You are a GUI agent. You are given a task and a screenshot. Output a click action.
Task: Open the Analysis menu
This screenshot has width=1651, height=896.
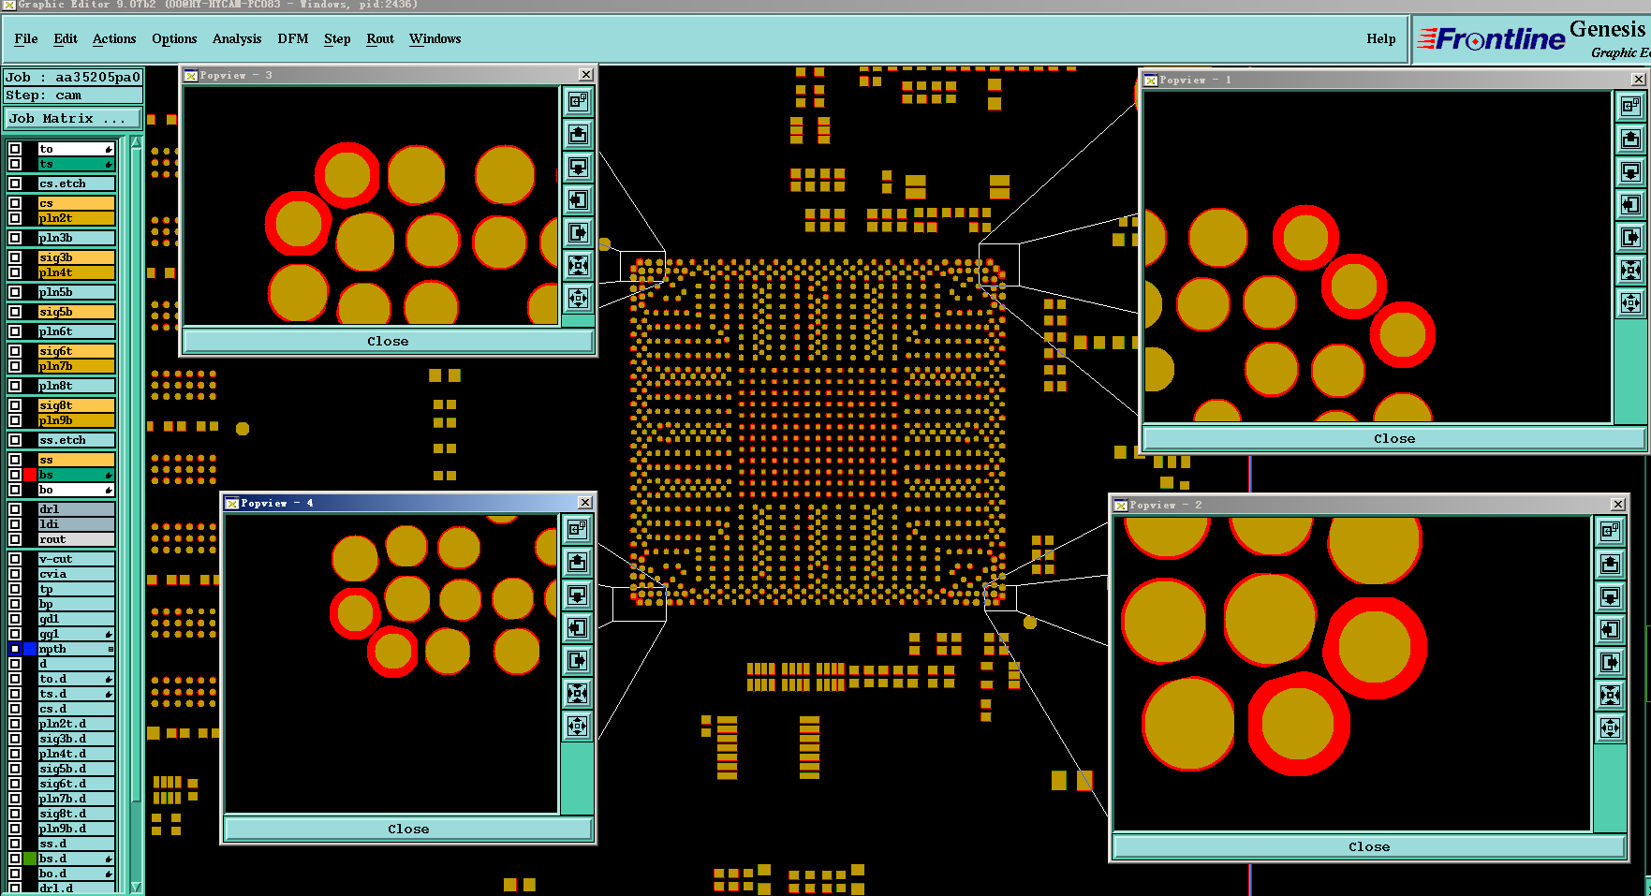237,38
